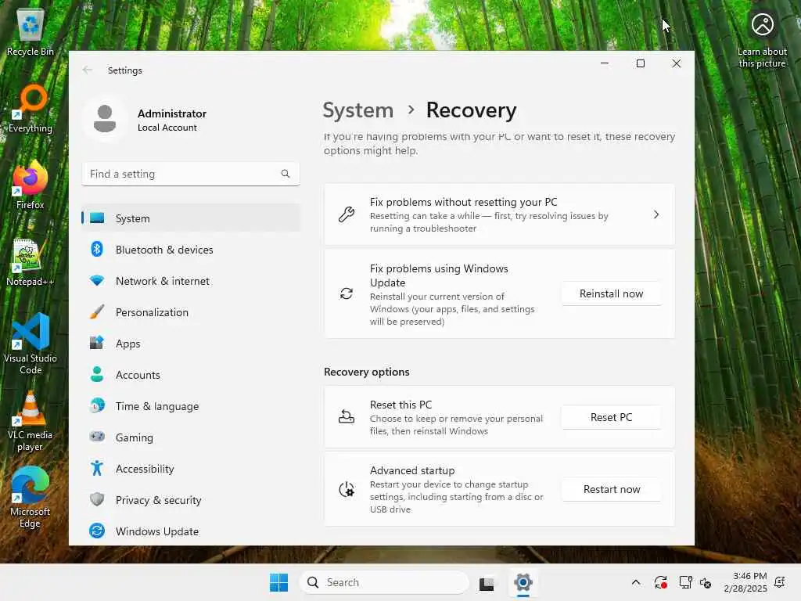Click the Advanced startup power icon
Image resolution: width=801 pixels, height=601 pixels.
[347, 490]
